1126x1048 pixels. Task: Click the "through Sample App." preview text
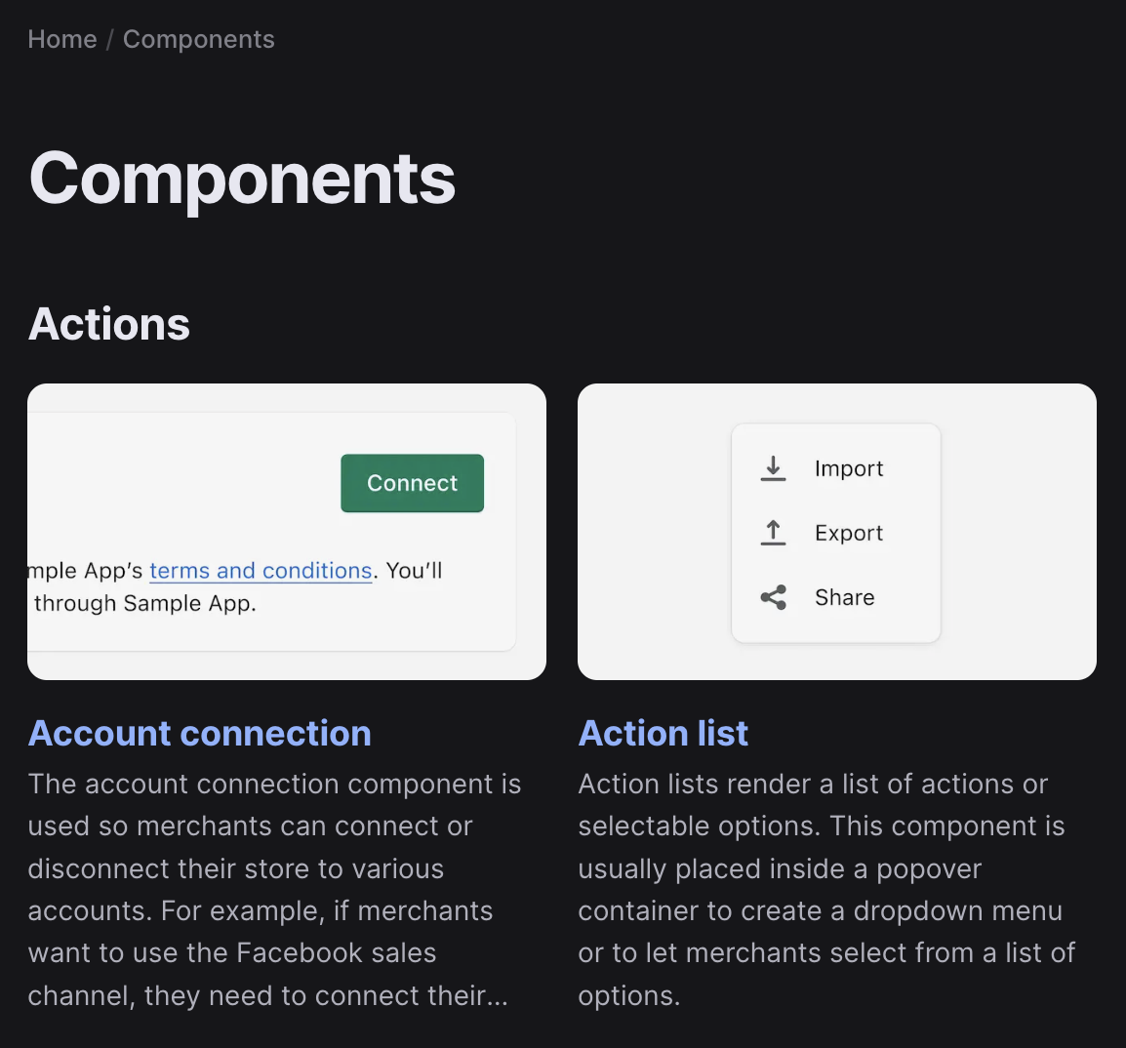145,603
